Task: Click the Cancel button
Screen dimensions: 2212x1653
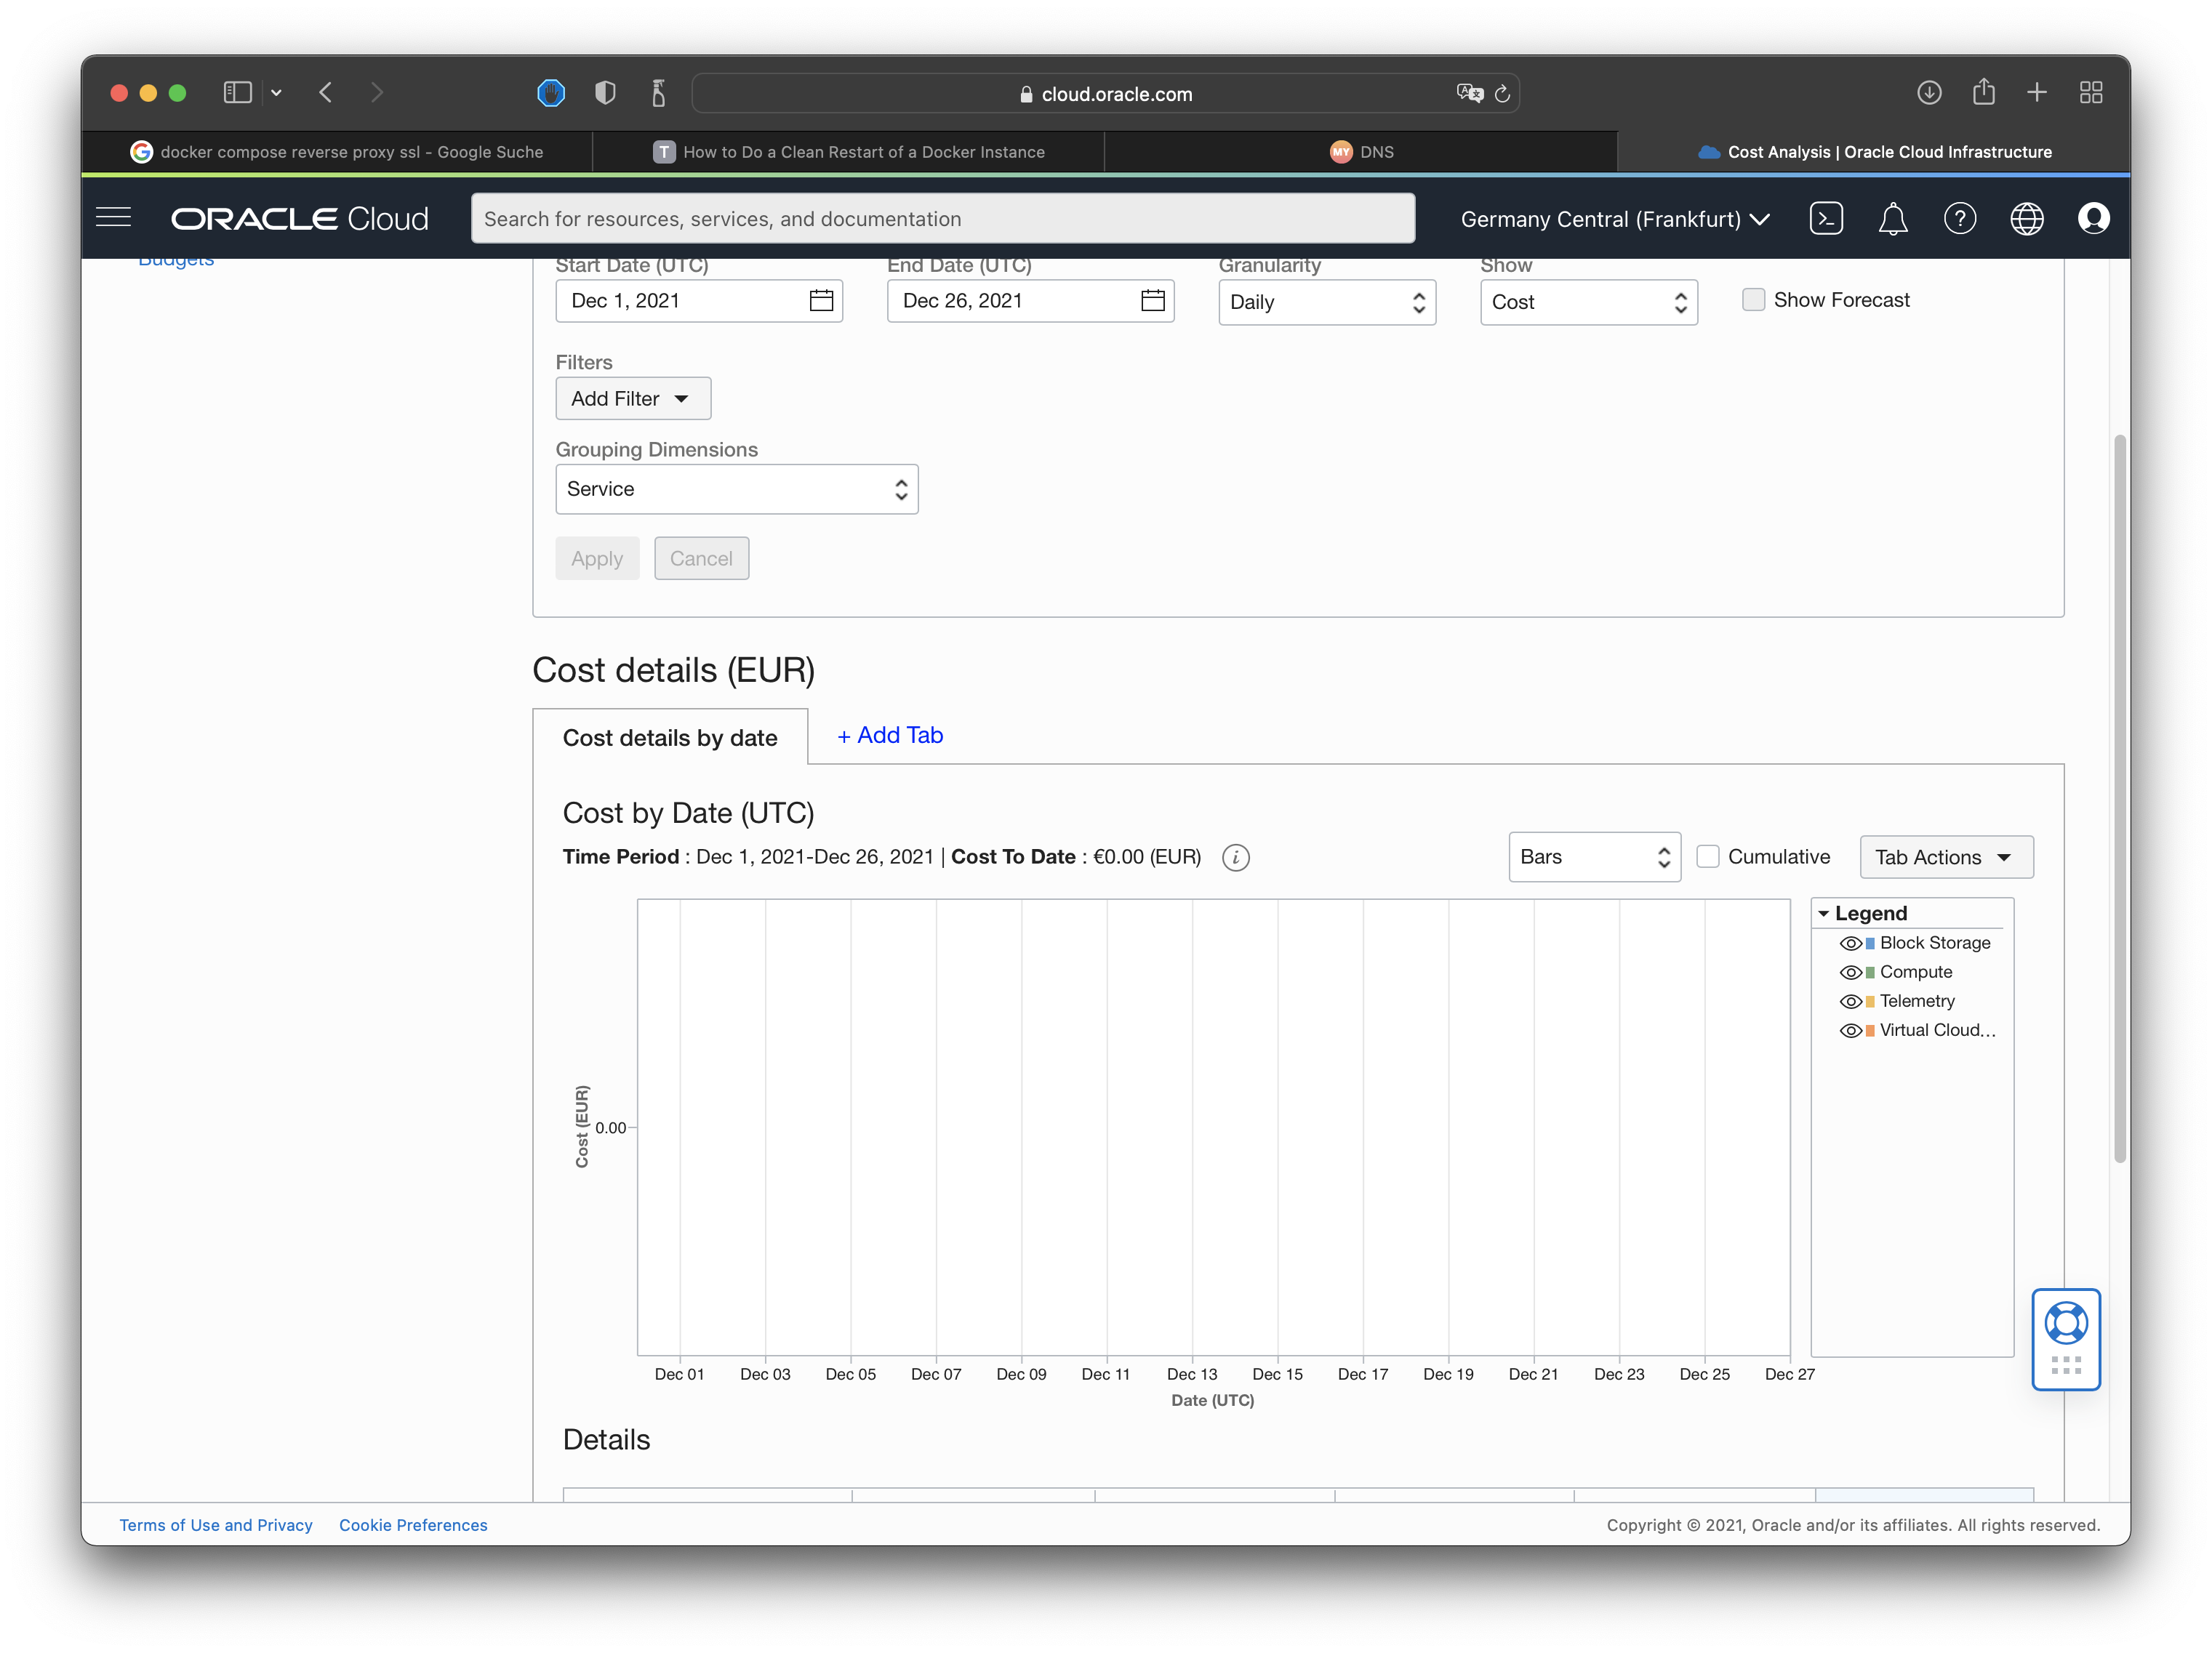Action: [701, 559]
